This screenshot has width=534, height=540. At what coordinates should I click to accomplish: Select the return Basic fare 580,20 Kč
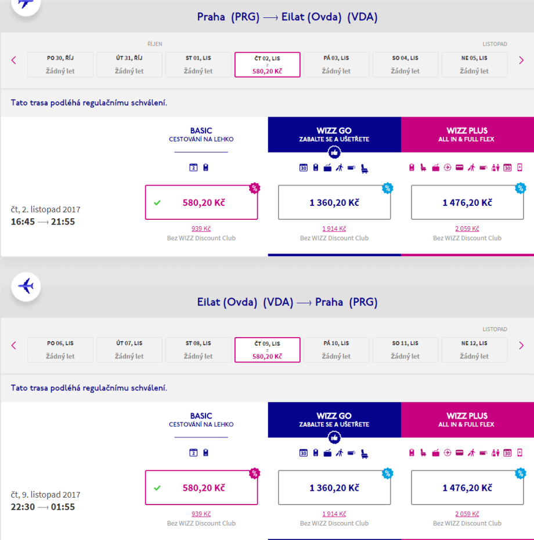coord(201,488)
